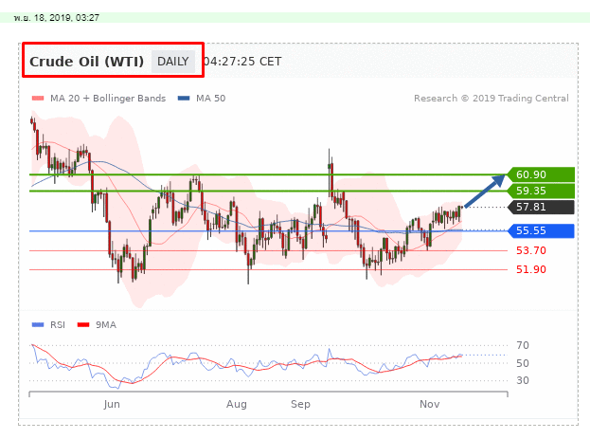Viewport: 590px width, 439px height.
Task: Click the red 53.70 support level label
Action: click(x=530, y=250)
